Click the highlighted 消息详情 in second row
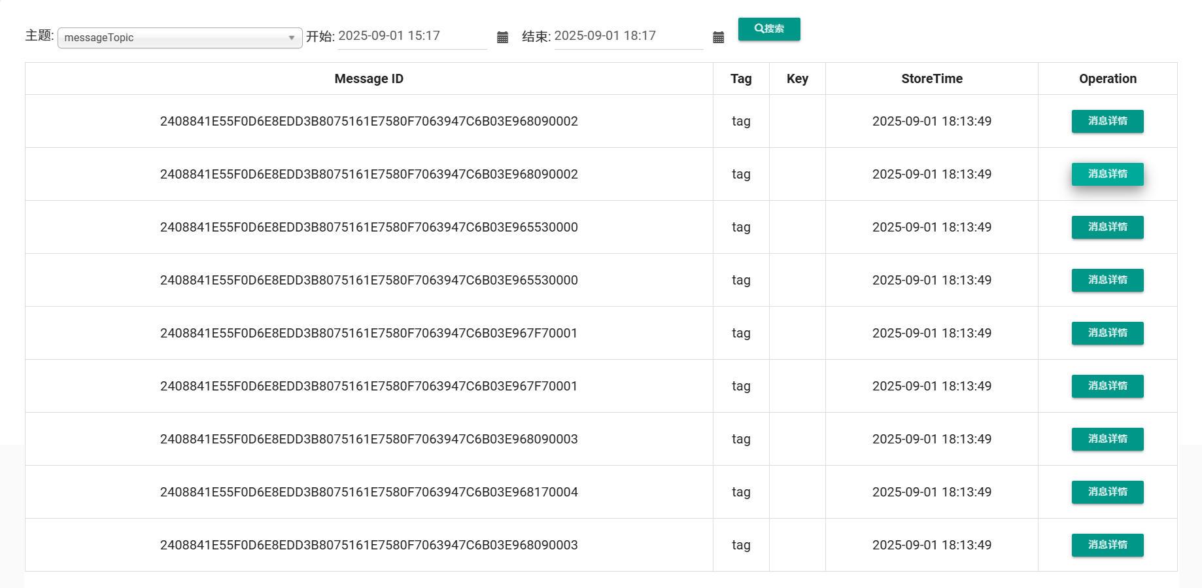The height and width of the screenshot is (588, 1202). tap(1107, 175)
